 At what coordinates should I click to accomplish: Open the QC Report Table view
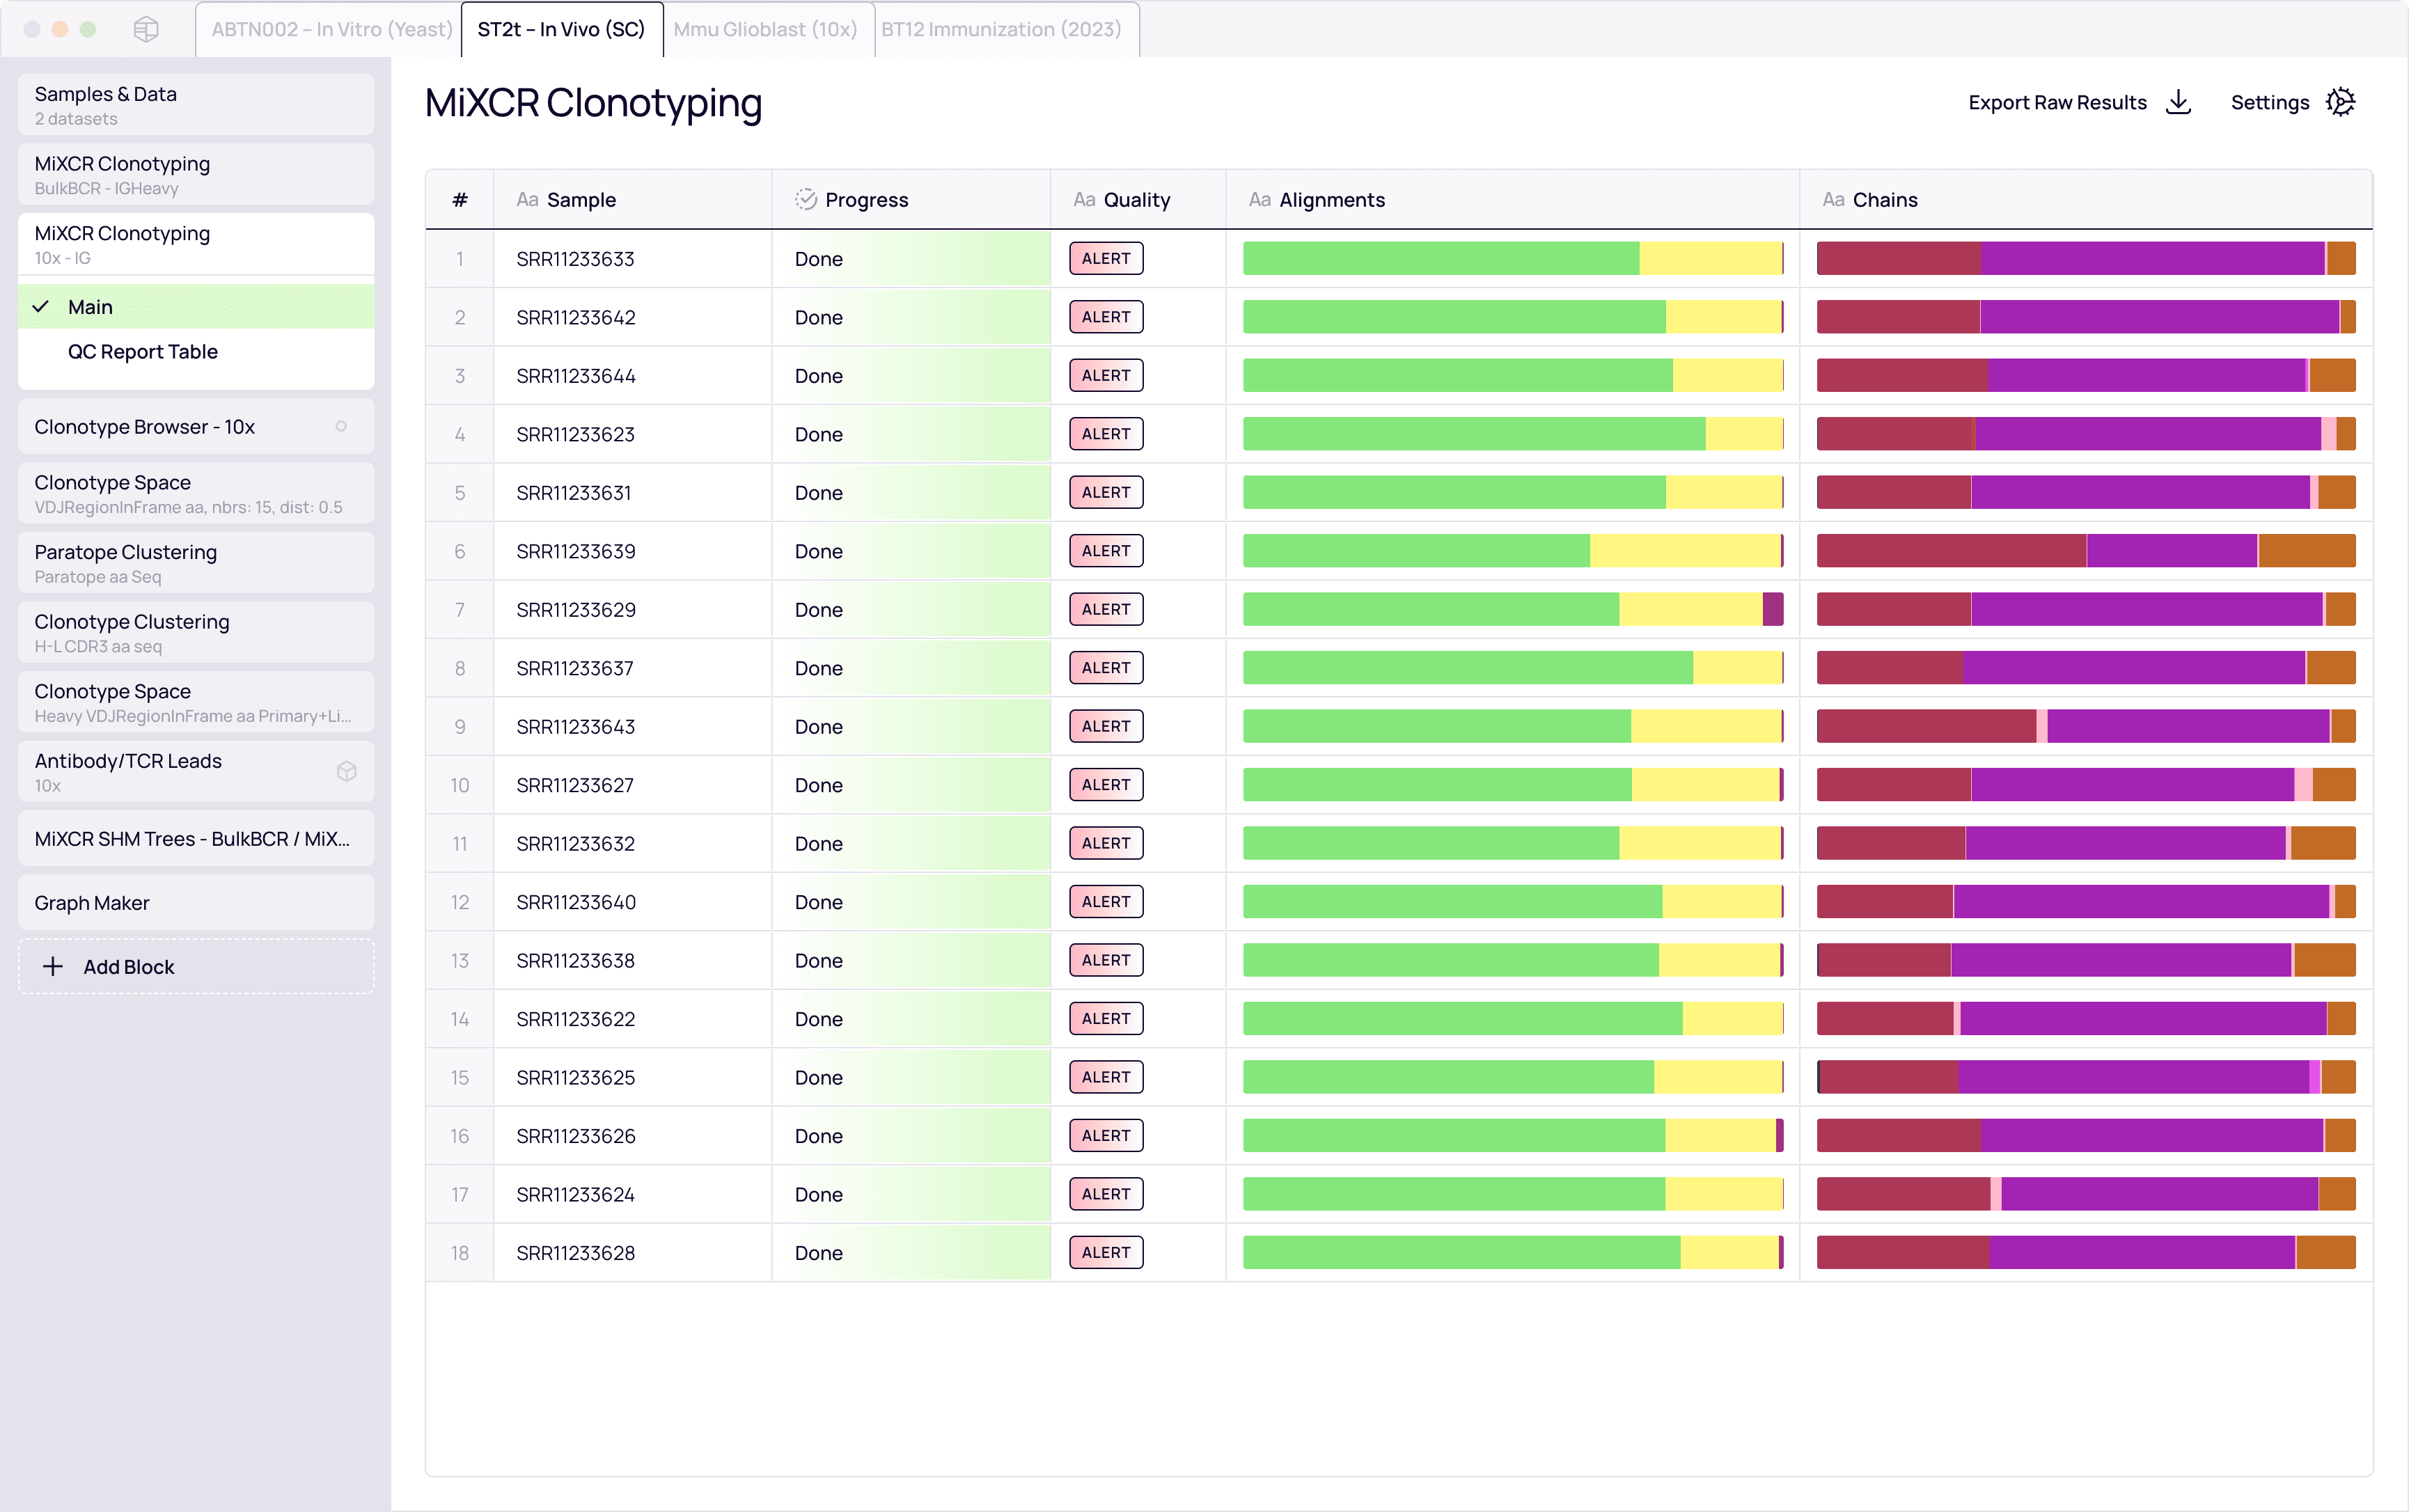click(143, 352)
